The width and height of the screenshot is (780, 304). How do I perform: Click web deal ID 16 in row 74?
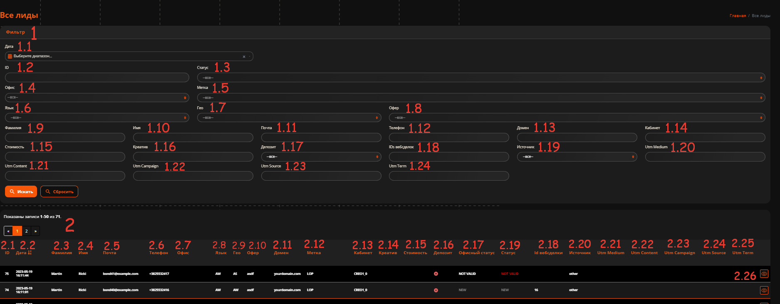pyautogui.click(x=536, y=290)
